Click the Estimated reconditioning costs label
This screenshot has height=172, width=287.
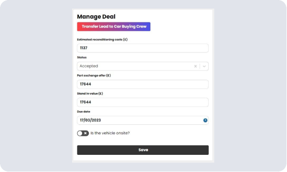102,40
